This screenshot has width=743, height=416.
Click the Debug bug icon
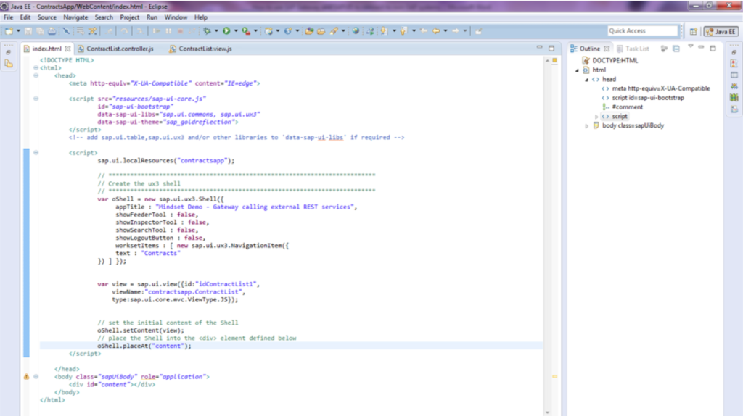(x=207, y=31)
